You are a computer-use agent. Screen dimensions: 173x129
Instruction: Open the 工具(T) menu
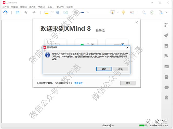(51, 7)
